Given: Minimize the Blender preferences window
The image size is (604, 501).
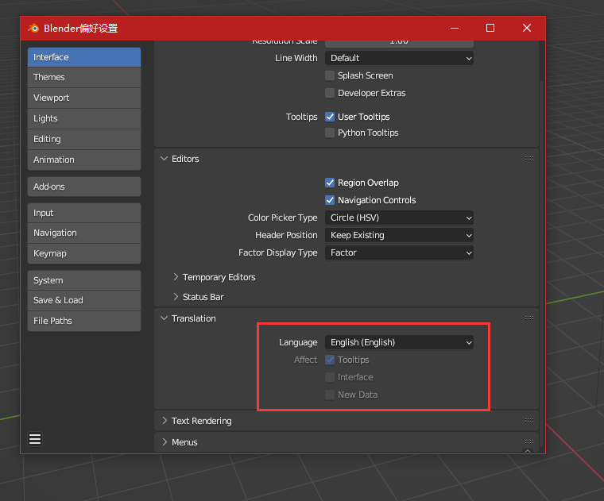Looking at the screenshot, I should click(x=455, y=28).
